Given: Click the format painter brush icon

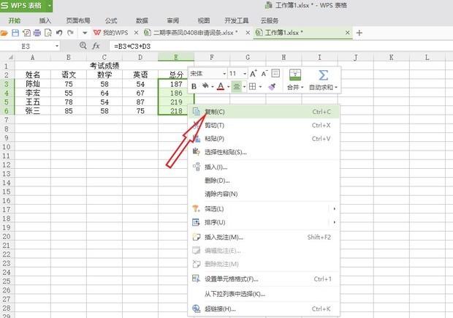Looking at the screenshot, I should coord(272,86).
